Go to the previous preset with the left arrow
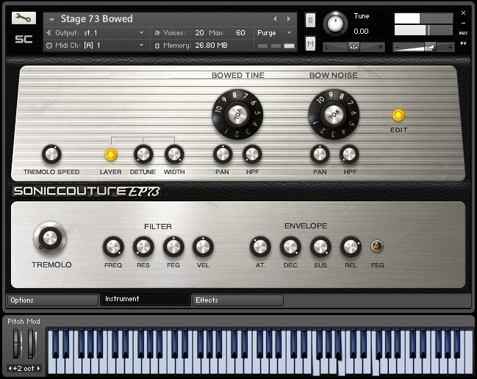Screen dimensions: 477x379 point(275,19)
